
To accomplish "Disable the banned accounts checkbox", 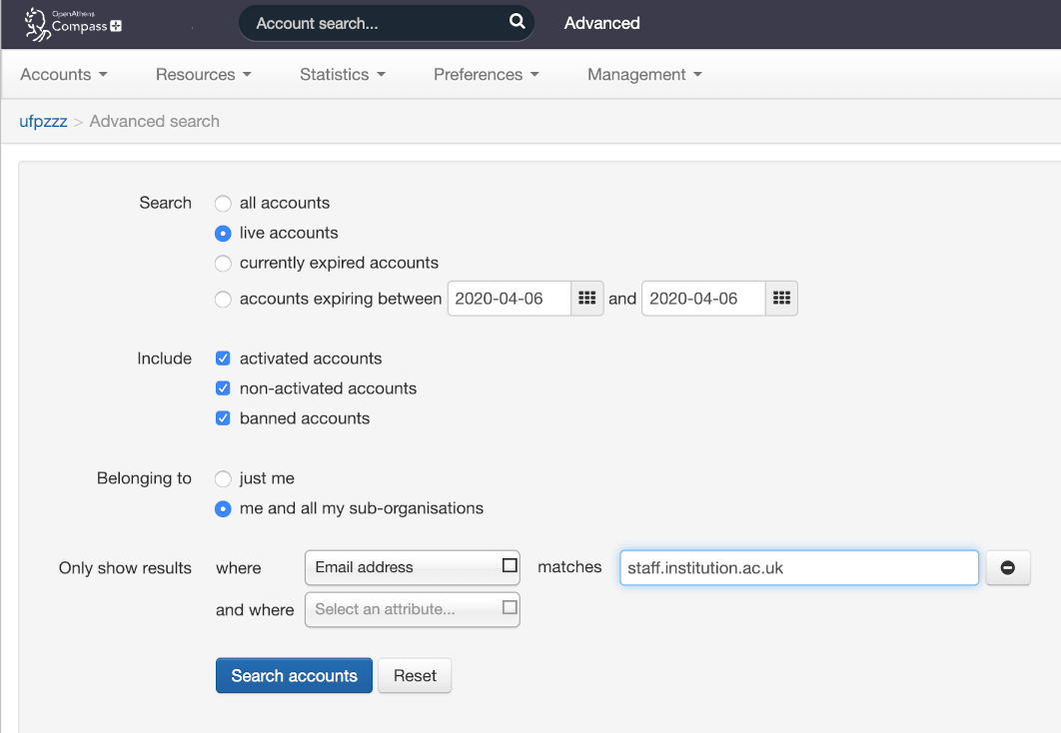I will coord(223,417).
